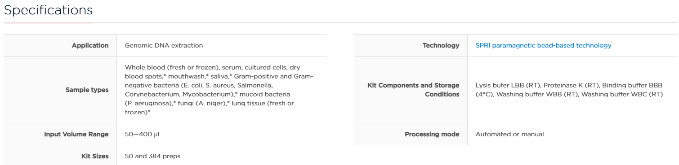Select the Application row label
Viewport: 679px width, 165px height.
90,45
